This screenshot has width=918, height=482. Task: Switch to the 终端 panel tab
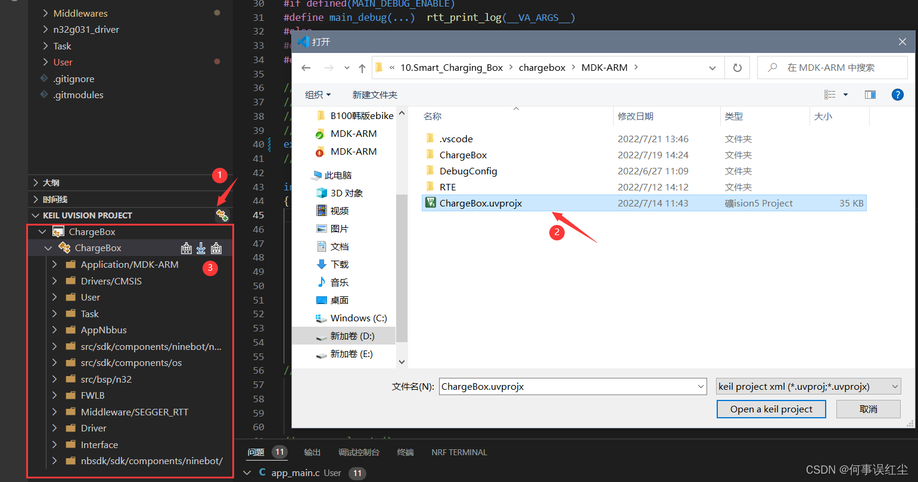[405, 452]
